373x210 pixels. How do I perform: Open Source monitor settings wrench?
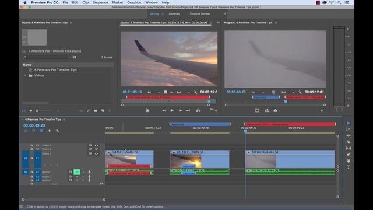195,92
